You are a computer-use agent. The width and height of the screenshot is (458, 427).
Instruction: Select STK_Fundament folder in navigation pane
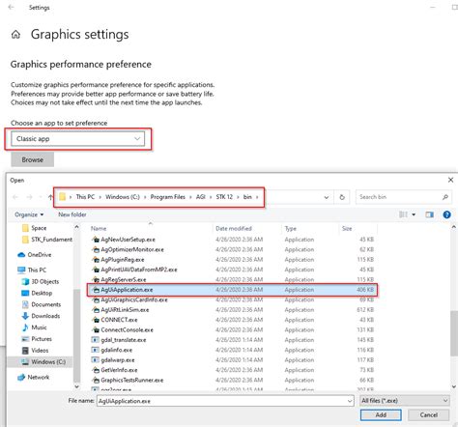(x=47, y=240)
